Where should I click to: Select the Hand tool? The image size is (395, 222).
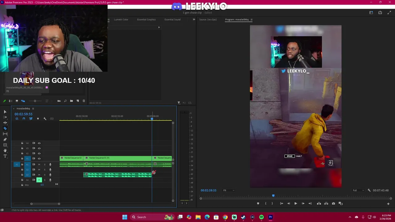pyautogui.click(x=5, y=150)
